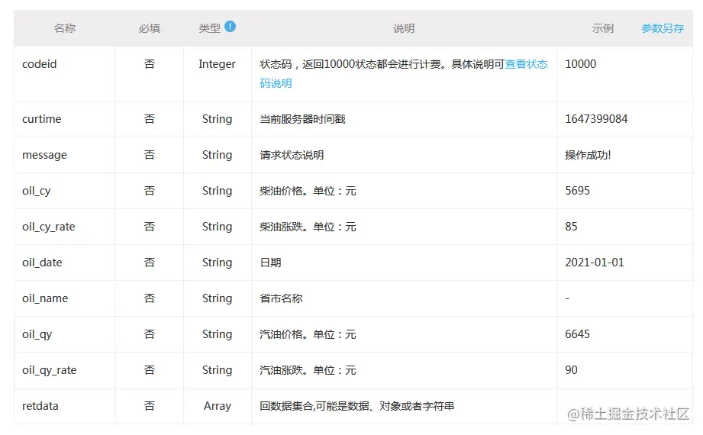The image size is (703, 435).
Task: Select the oil_qy parameter name
Action: [37, 334]
